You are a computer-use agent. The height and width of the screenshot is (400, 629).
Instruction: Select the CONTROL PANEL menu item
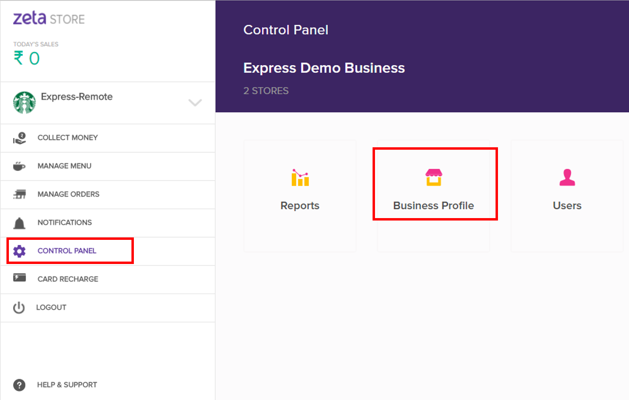click(67, 251)
